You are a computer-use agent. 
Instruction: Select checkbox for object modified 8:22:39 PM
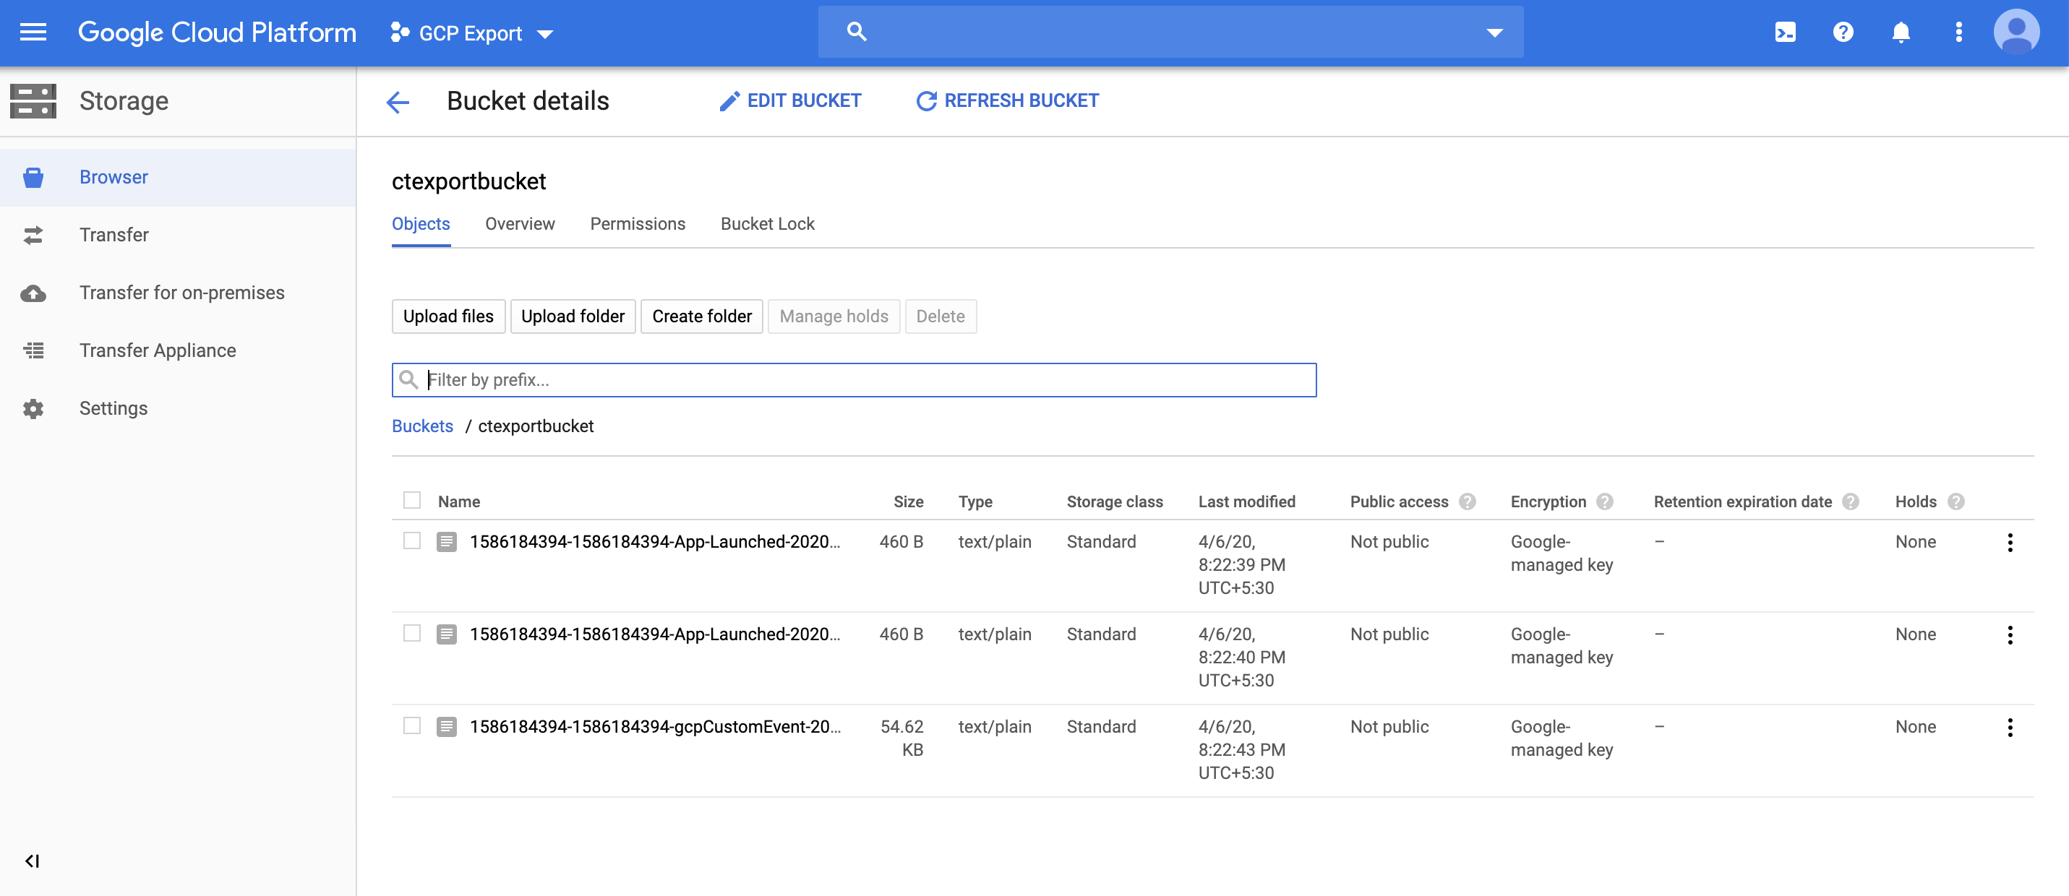[412, 541]
